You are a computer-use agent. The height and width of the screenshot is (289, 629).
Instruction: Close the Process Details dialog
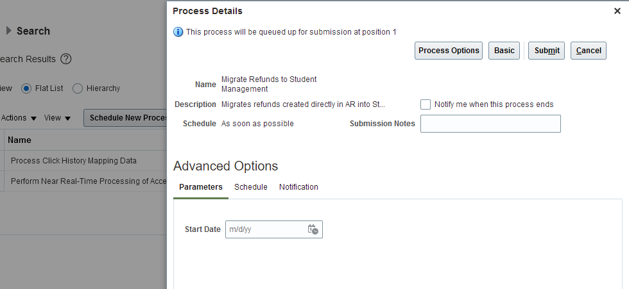[617, 11]
